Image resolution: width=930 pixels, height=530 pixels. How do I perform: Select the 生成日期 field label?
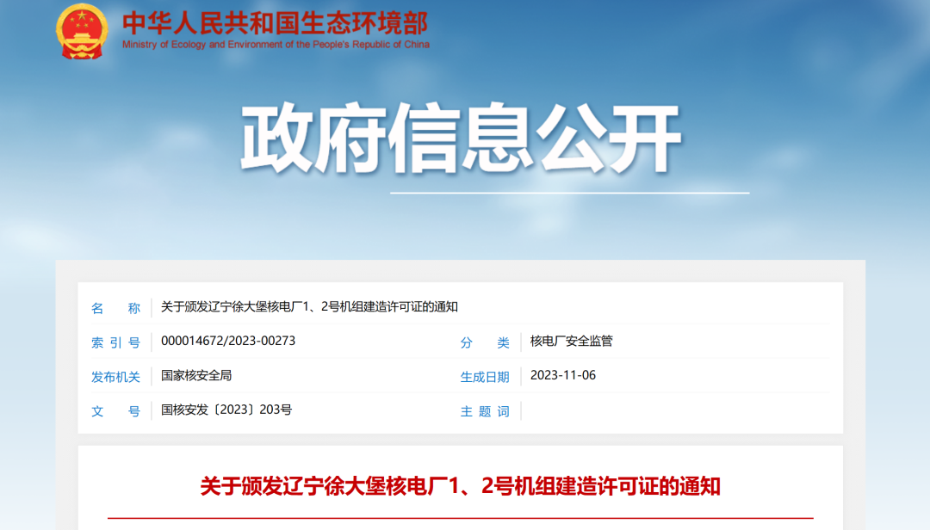pos(485,377)
